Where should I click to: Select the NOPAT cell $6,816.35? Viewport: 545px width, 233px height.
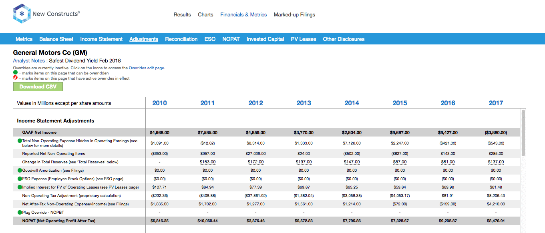pyautogui.click(x=159, y=221)
